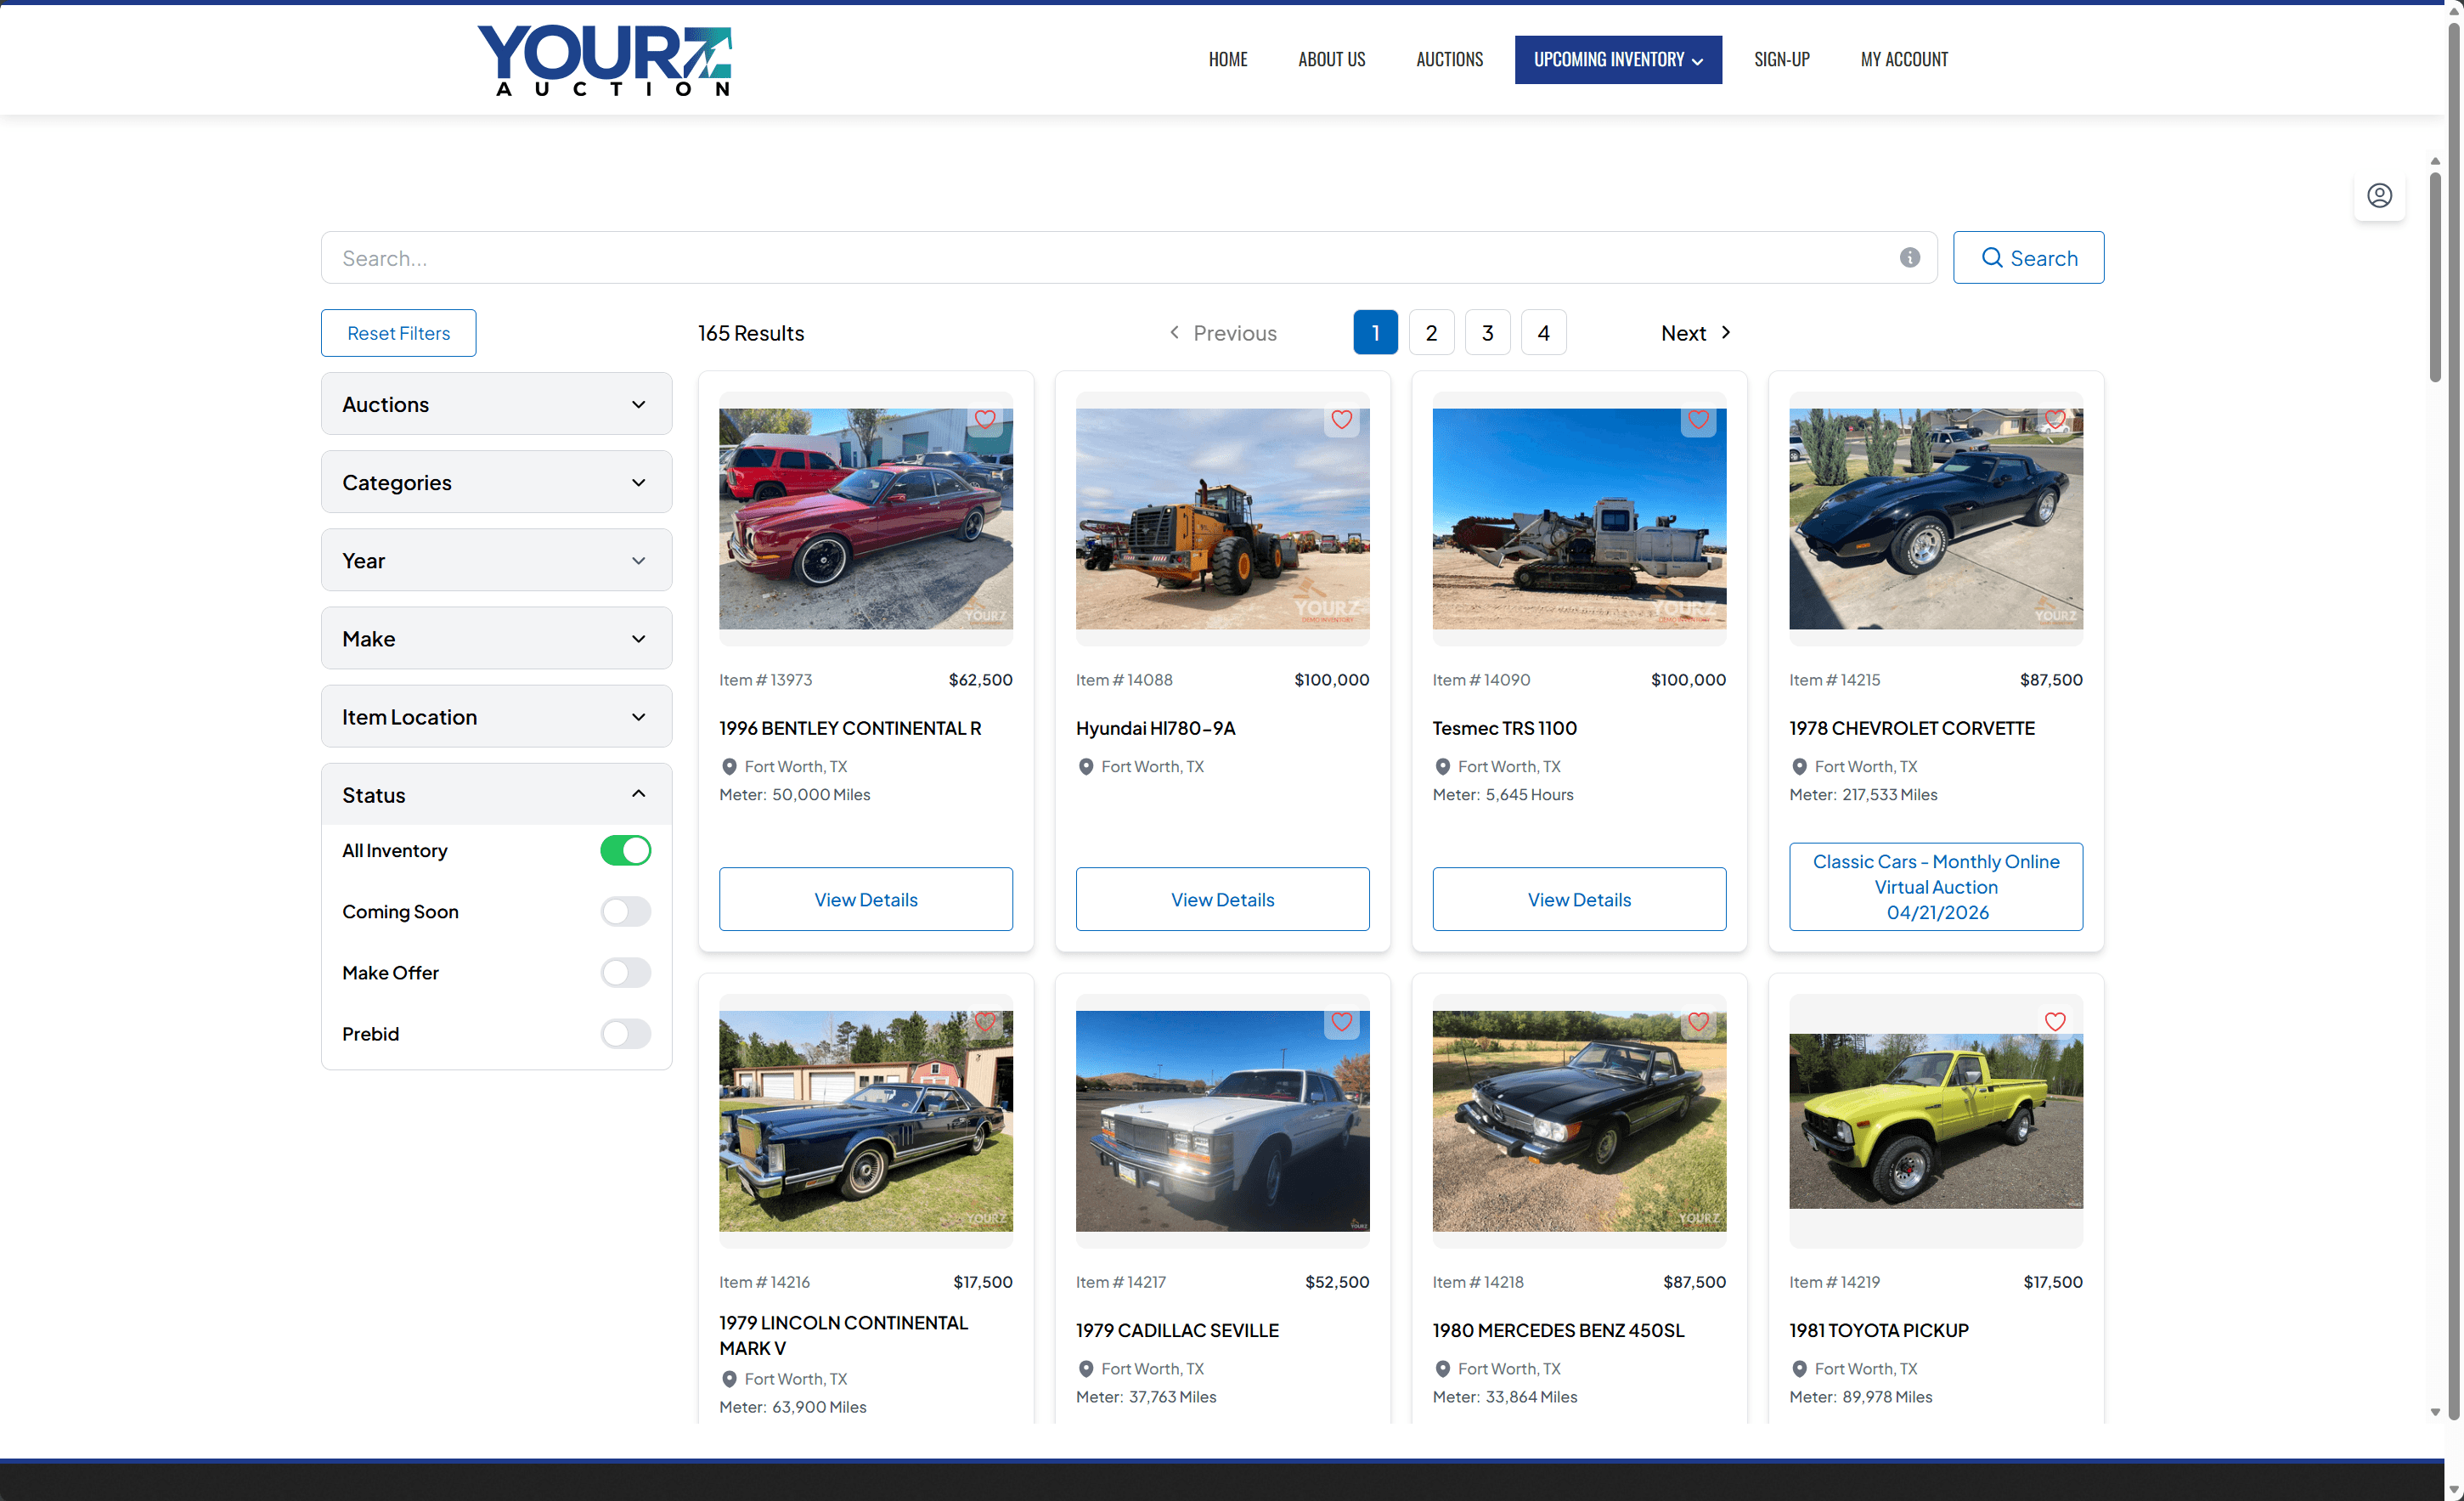The width and height of the screenshot is (2464, 1501).
Task: Go to results page 3
Action: tap(1487, 333)
